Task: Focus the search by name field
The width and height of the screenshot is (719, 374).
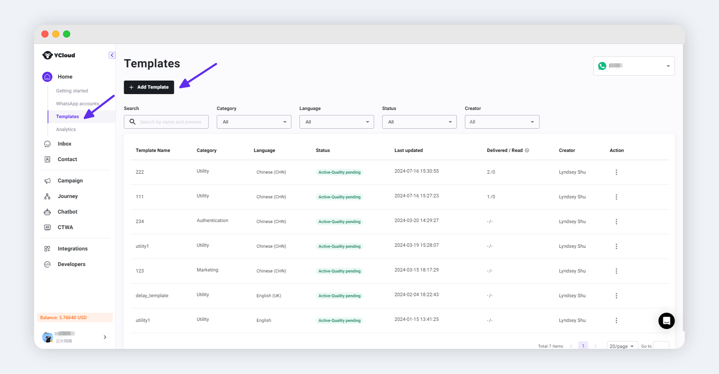Action: pos(171,122)
